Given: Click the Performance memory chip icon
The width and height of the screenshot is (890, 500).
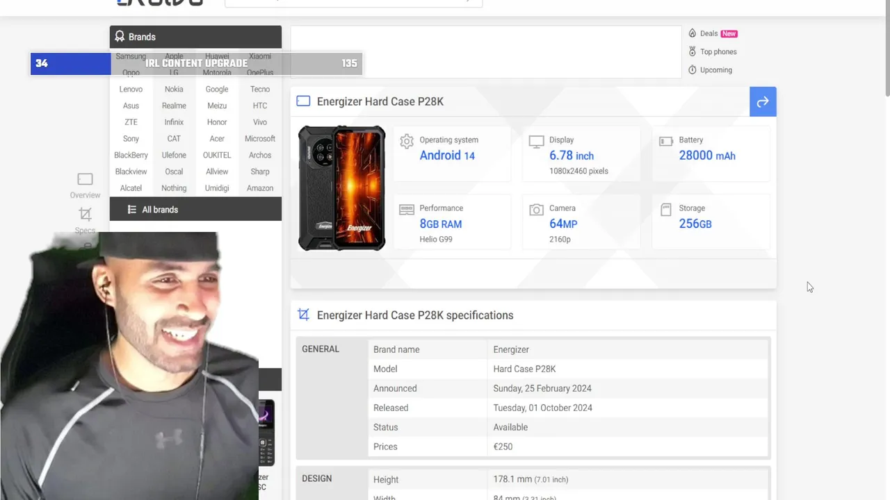Looking at the screenshot, I should click(407, 209).
